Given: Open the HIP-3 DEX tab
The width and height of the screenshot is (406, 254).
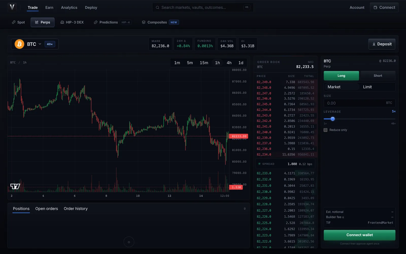Looking at the screenshot, I should point(72,22).
